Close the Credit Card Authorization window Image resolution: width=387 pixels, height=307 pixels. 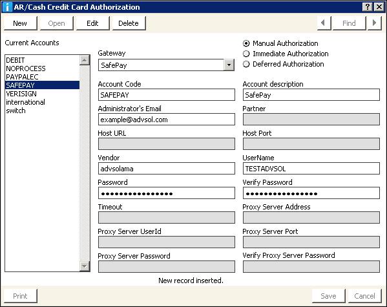pos(379,6)
